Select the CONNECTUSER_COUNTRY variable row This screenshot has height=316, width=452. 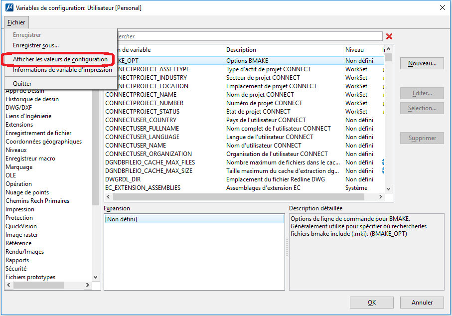point(244,120)
